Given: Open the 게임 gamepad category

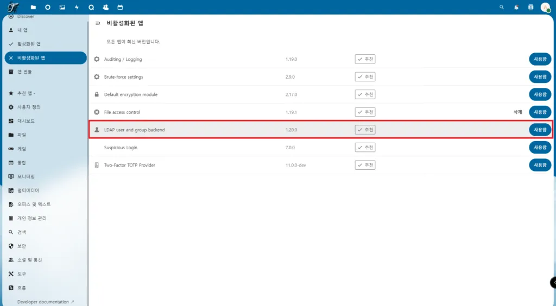Looking at the screenshot, I should pos(46,149).
